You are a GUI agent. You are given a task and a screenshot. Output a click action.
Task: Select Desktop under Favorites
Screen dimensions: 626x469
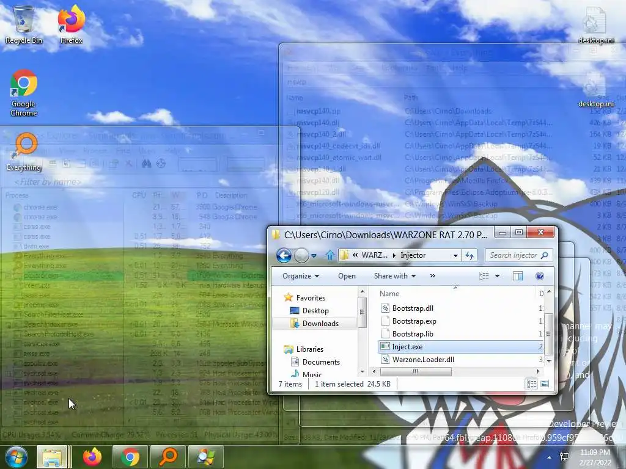tap(315, 311)
